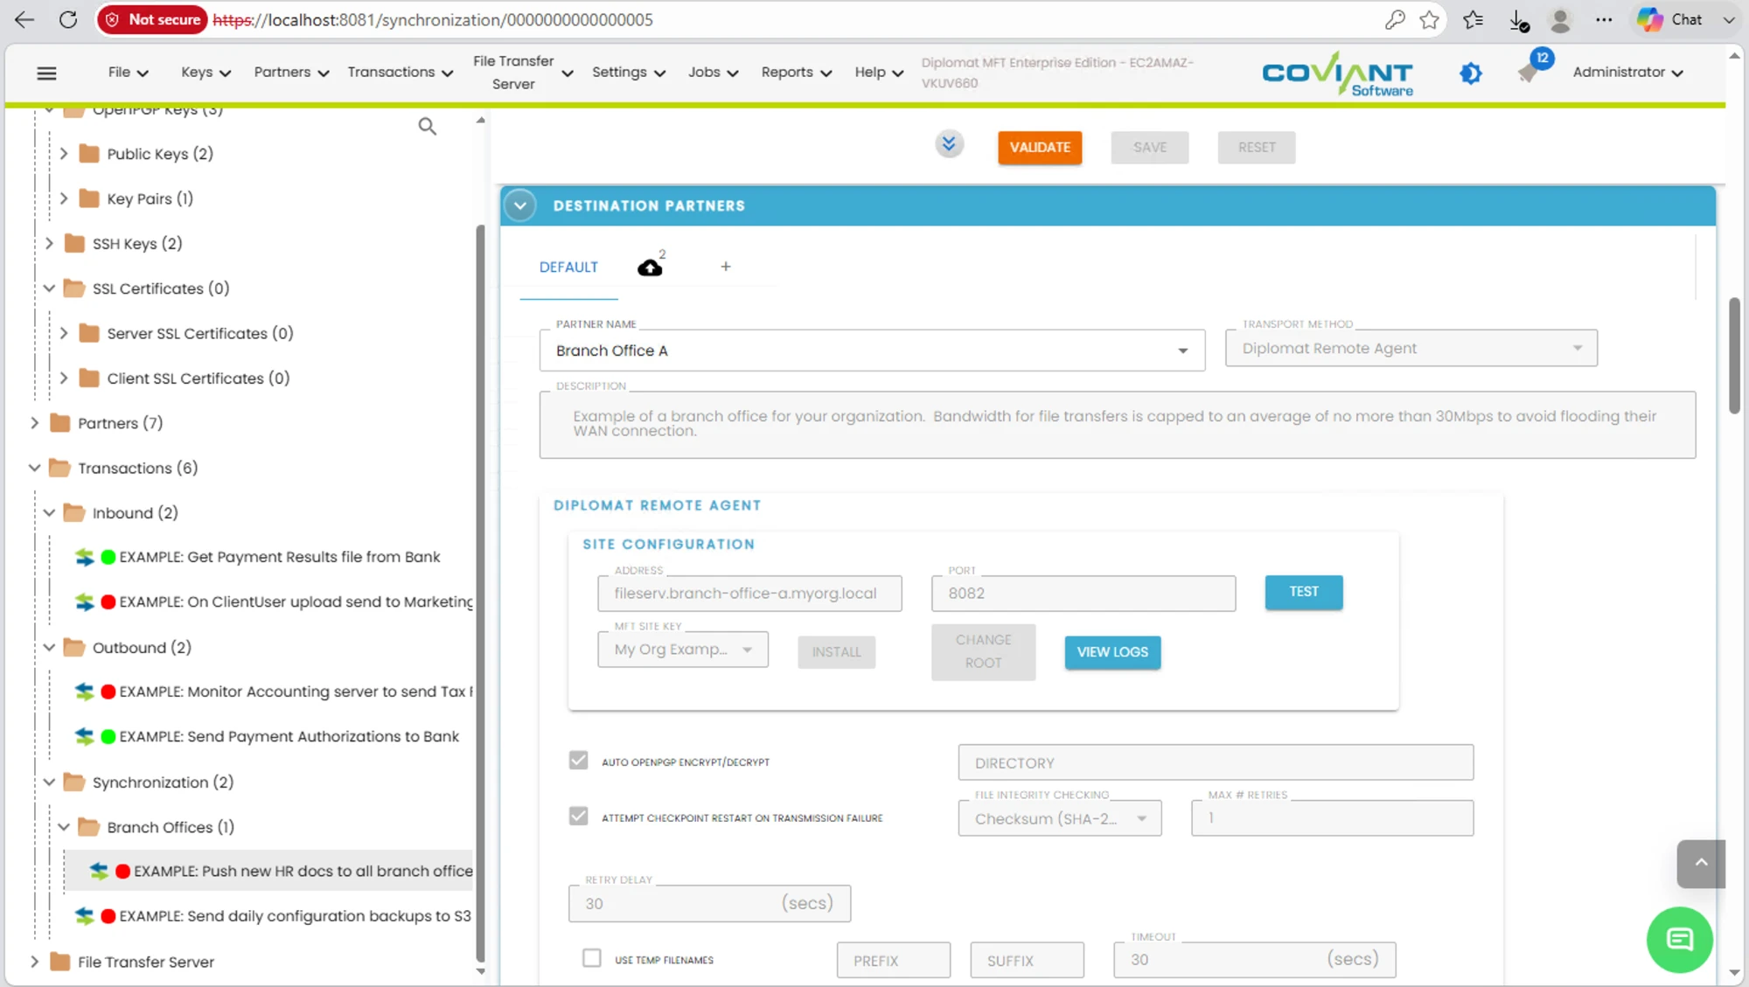The image size is (1749, 987).
Task: Click the Address input field
Action: (749, 594)
